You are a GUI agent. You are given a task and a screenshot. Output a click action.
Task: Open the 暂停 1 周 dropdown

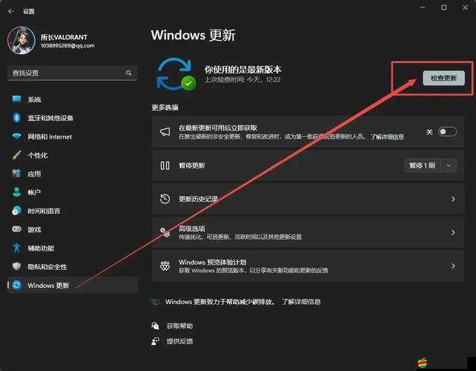click(x=430, y=165)
